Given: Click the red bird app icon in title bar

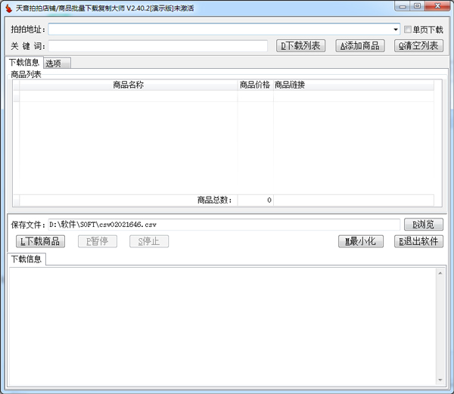Looking at the screenshot, I should tap(8, 8).
